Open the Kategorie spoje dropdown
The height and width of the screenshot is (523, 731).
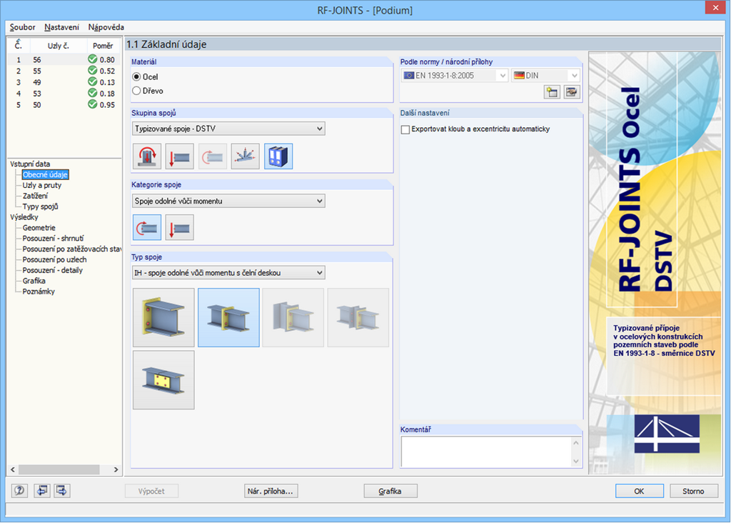coord(228,201)
